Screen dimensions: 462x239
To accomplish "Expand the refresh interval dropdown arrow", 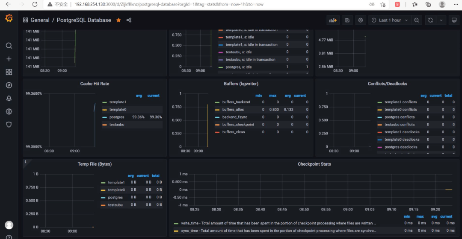I will pyautogui.click(x=441, y=20).
